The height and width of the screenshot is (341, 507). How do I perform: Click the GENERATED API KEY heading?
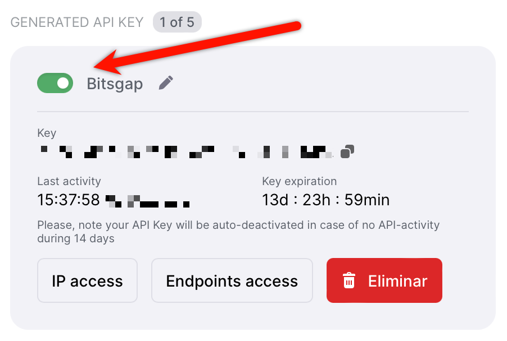coord(77,22)
